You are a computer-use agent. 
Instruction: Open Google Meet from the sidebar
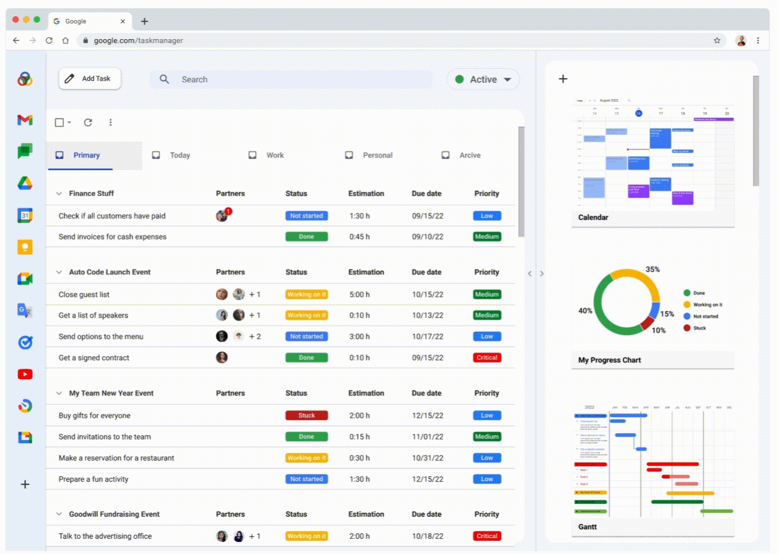25,278
